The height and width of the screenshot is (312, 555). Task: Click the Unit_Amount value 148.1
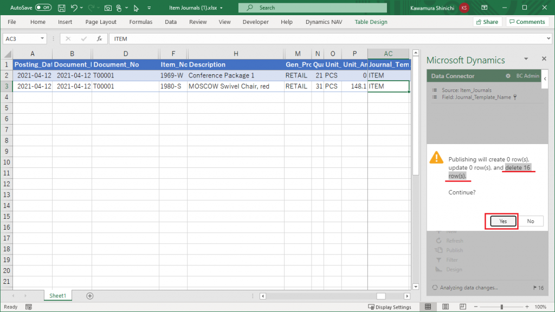coord(354,86)
